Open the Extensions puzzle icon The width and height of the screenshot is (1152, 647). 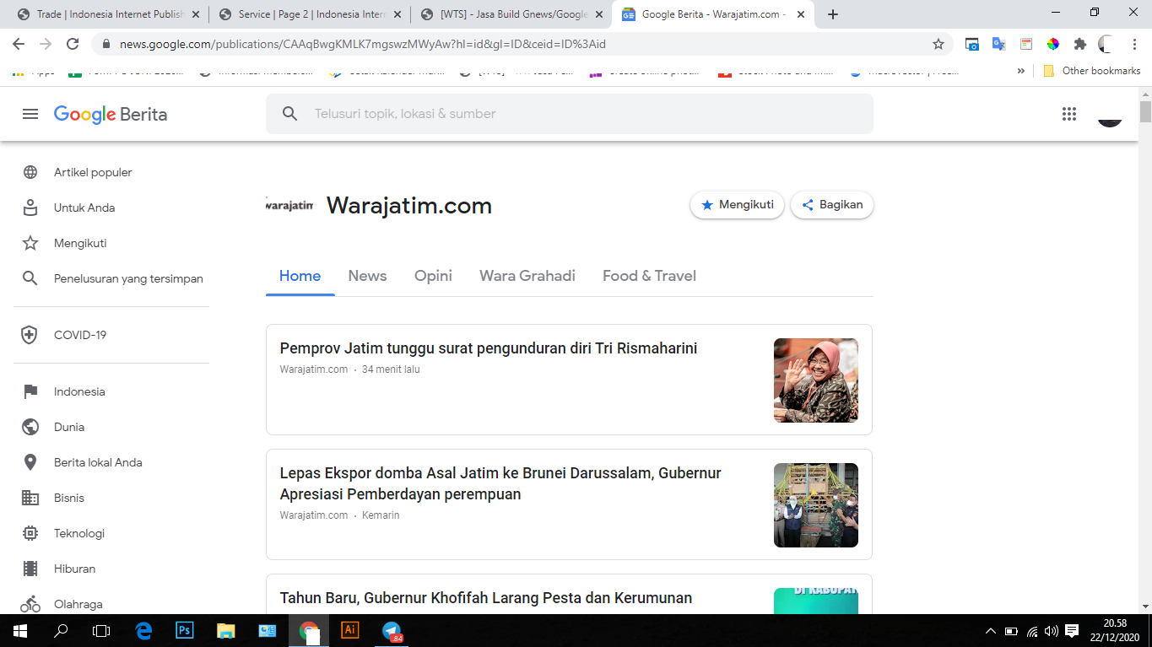[x=1080, y=44]
